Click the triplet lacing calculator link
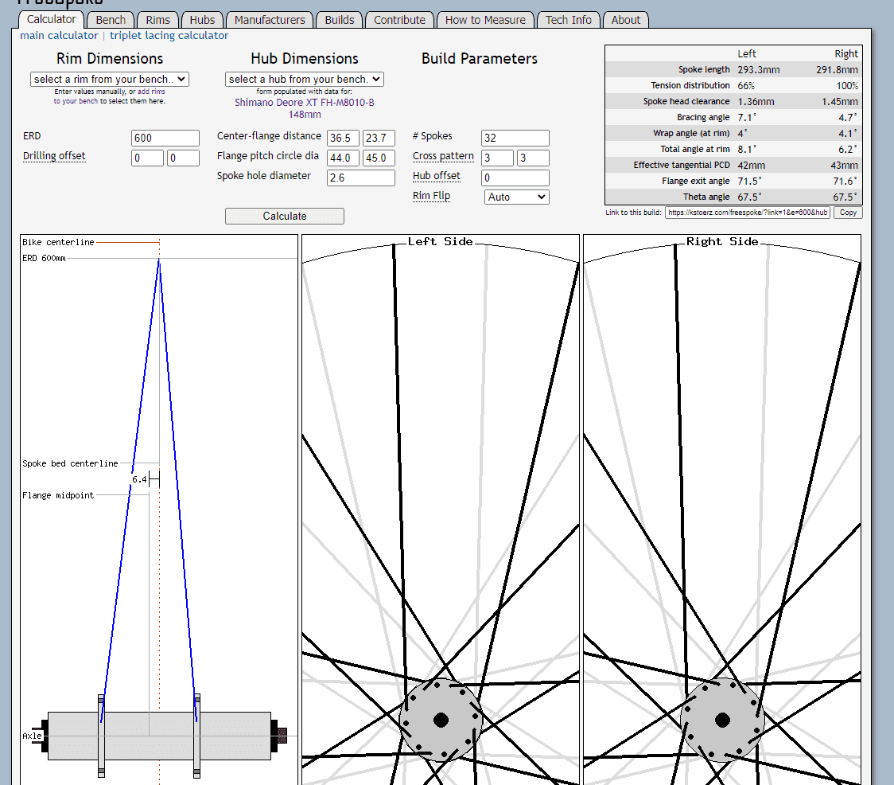 (169, 36)
